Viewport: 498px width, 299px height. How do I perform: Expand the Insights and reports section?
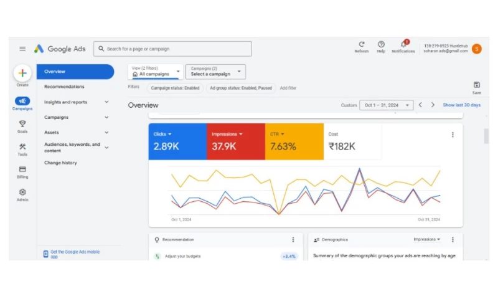coord(106,102)
